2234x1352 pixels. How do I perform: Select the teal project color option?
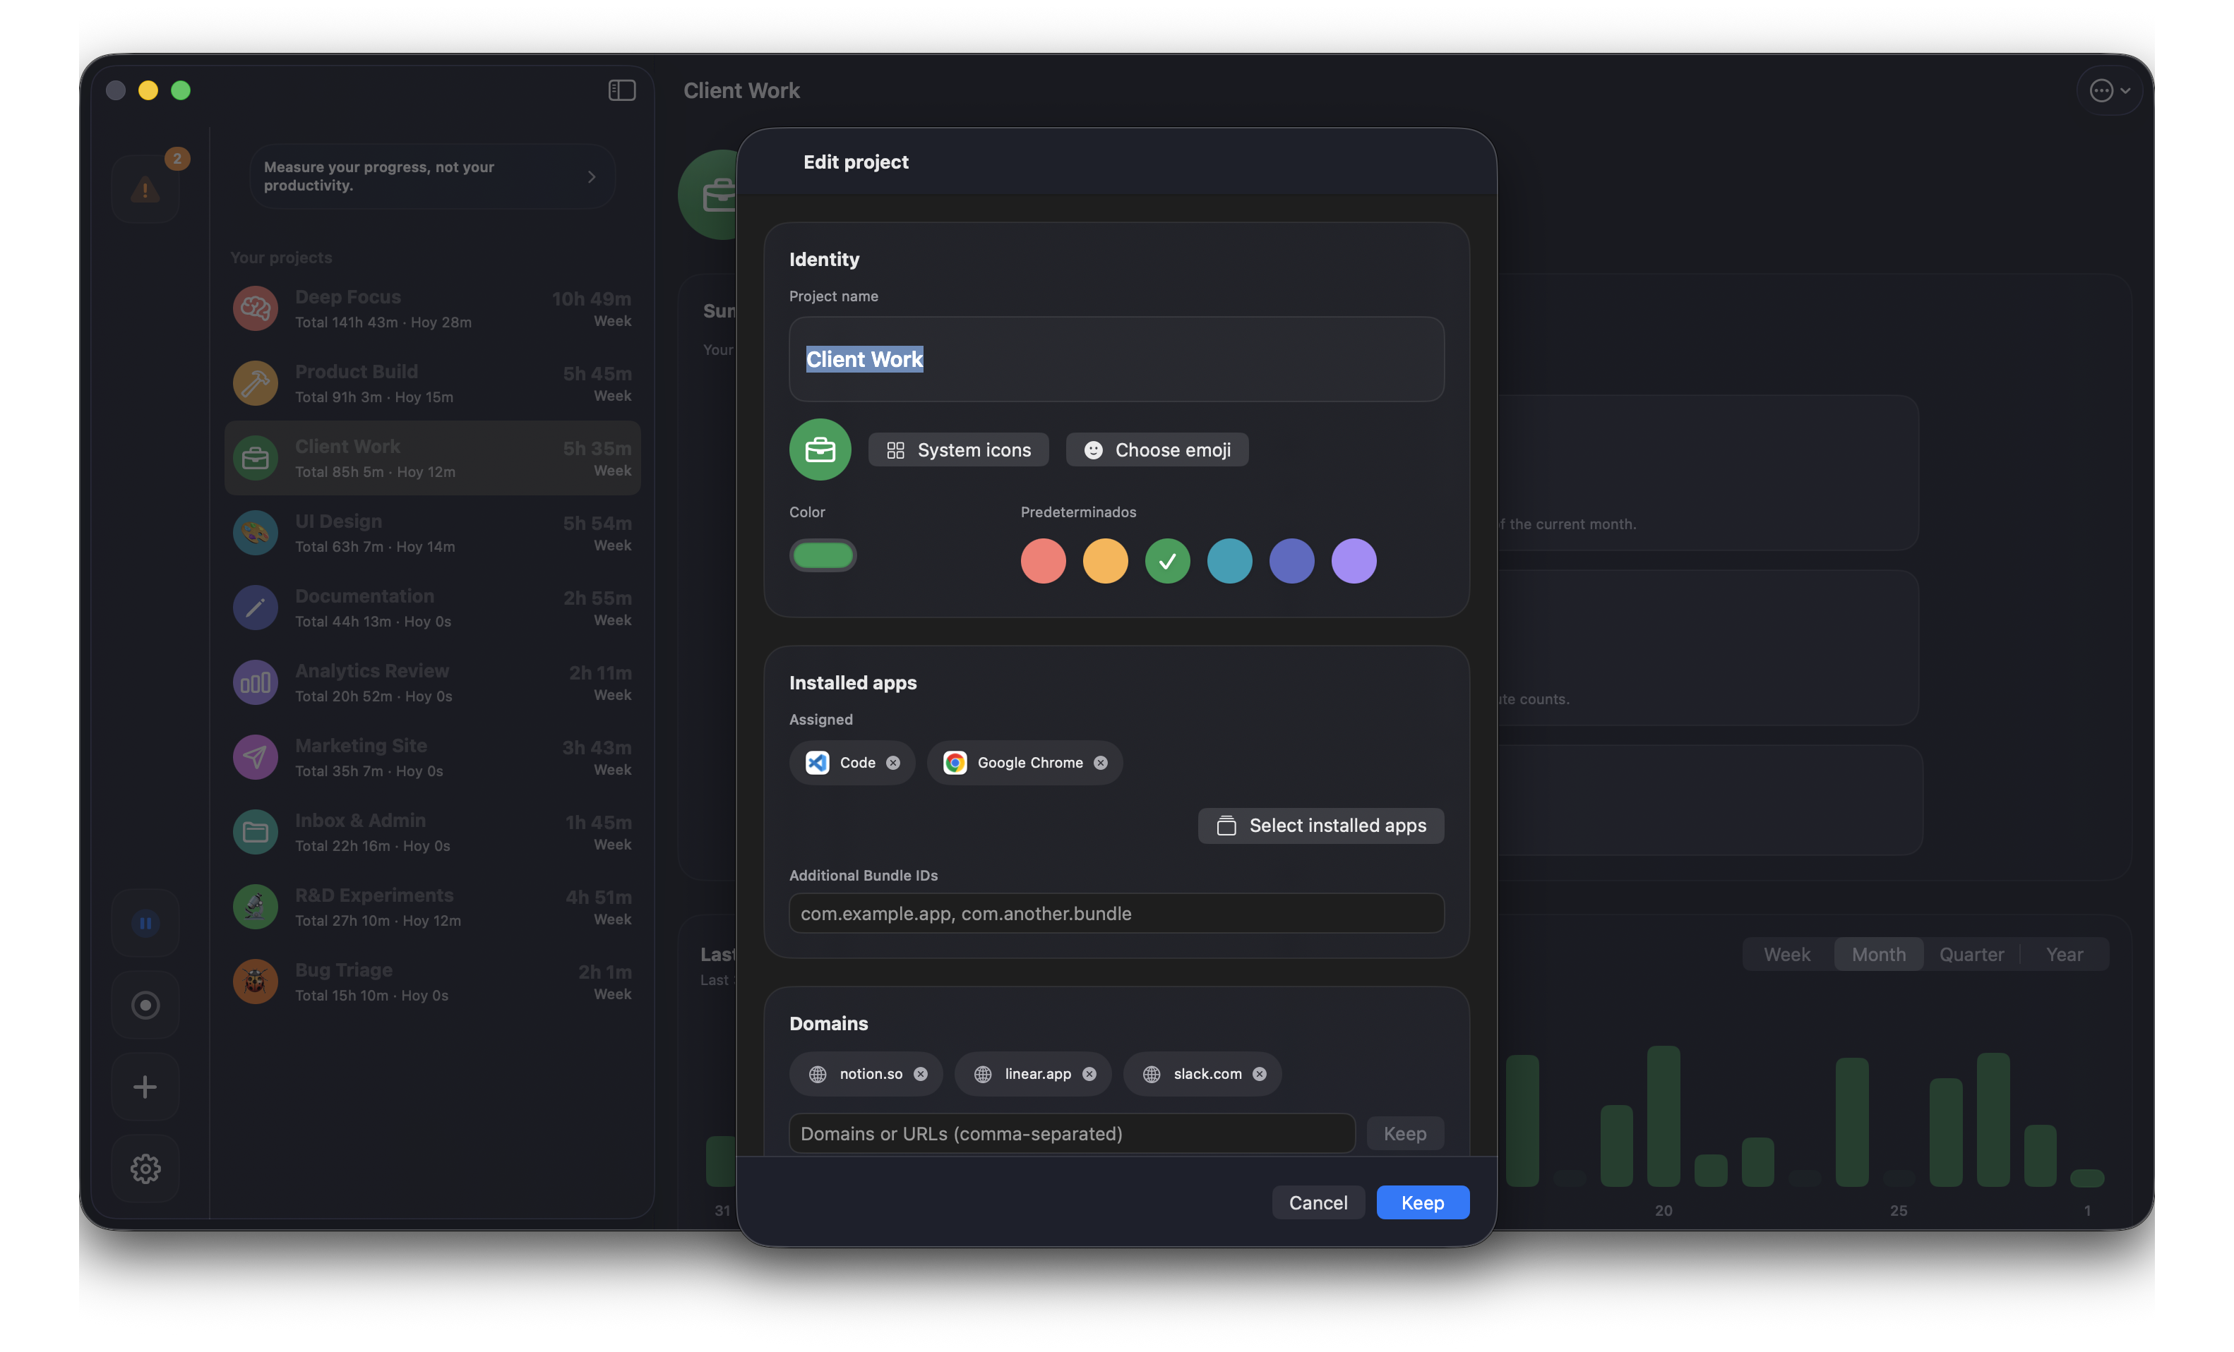point(1229,561)
